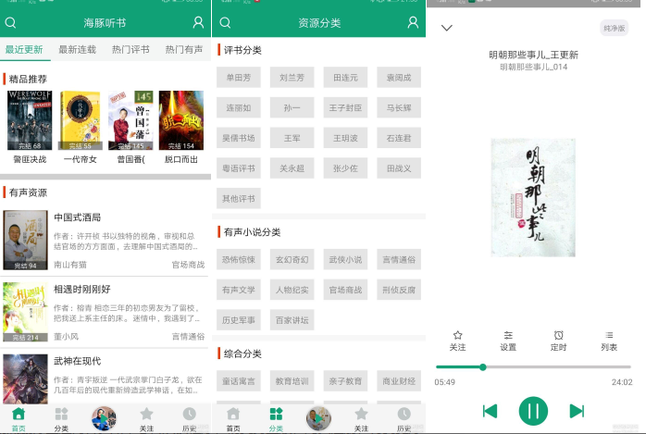Select 武侠小说 category
This screenshot has height=434, width=646.
[x=345, y=259]
